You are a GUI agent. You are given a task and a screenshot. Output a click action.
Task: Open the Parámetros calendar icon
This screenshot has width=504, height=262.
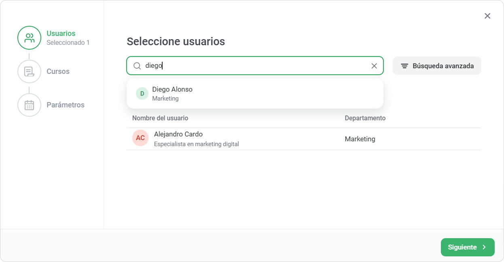(x=29, y=105)
